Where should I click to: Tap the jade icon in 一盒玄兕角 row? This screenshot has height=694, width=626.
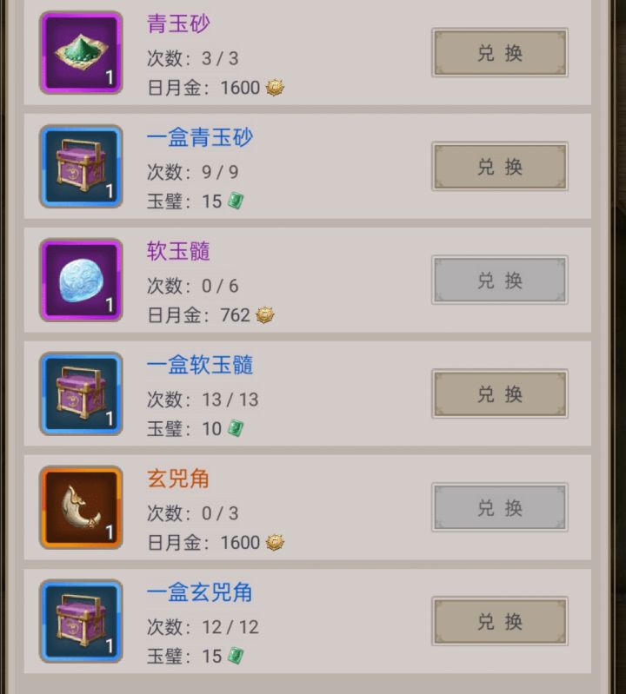click(x=236, y=656)
